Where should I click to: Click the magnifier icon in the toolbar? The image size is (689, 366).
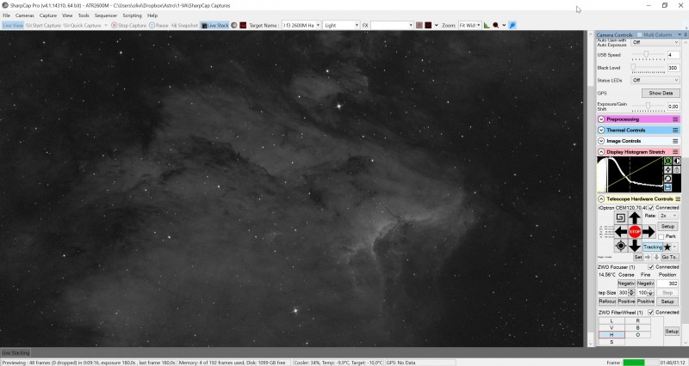496,26
